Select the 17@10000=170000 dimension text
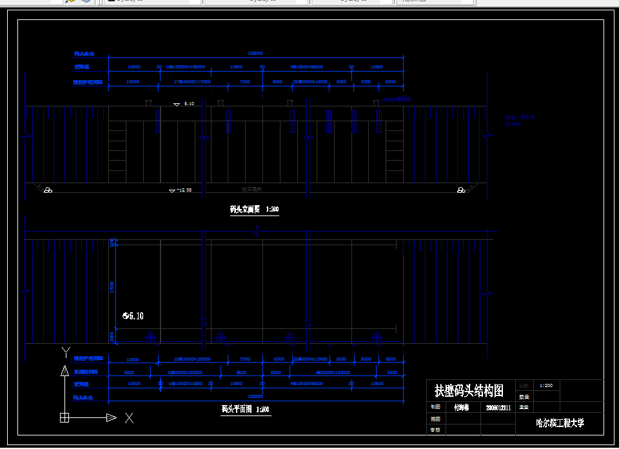This screenshot has width=619, height=449. (192, 82)
